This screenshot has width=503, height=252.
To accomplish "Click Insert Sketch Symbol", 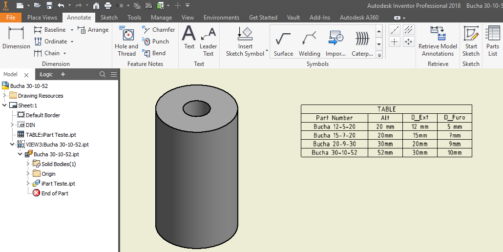I will [x=245, y=41].
